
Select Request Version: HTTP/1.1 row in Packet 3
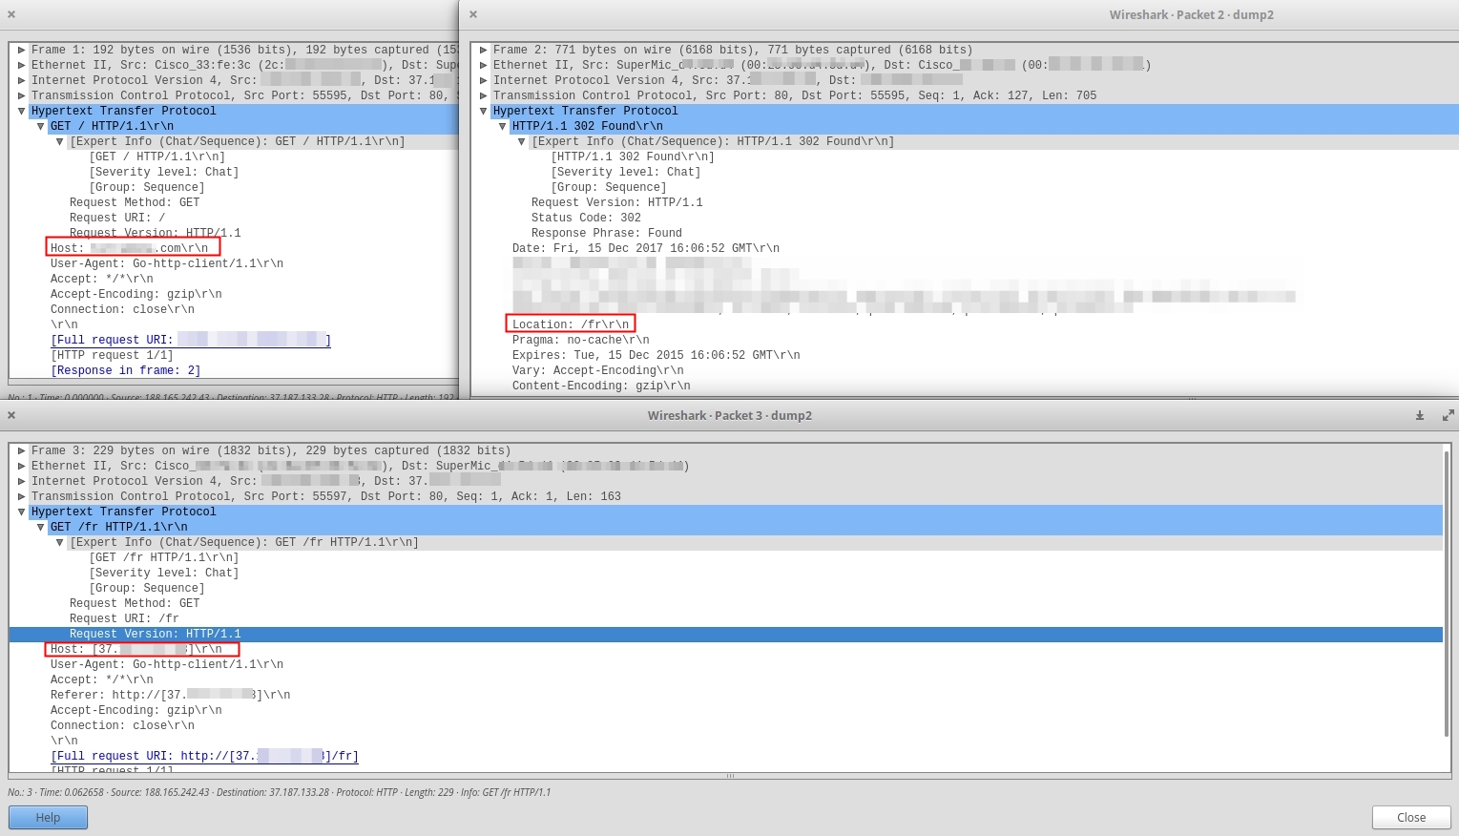pyautogui.click(x=725, y=634)
